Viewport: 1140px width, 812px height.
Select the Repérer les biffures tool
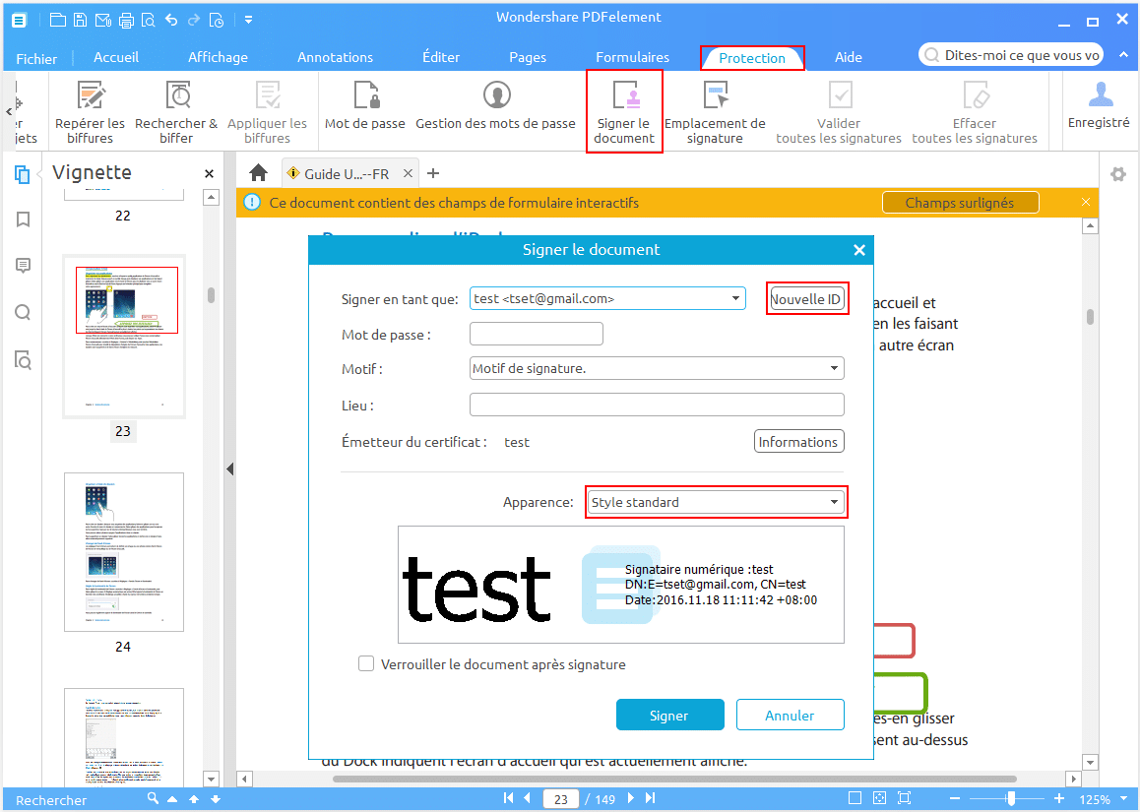91,112
